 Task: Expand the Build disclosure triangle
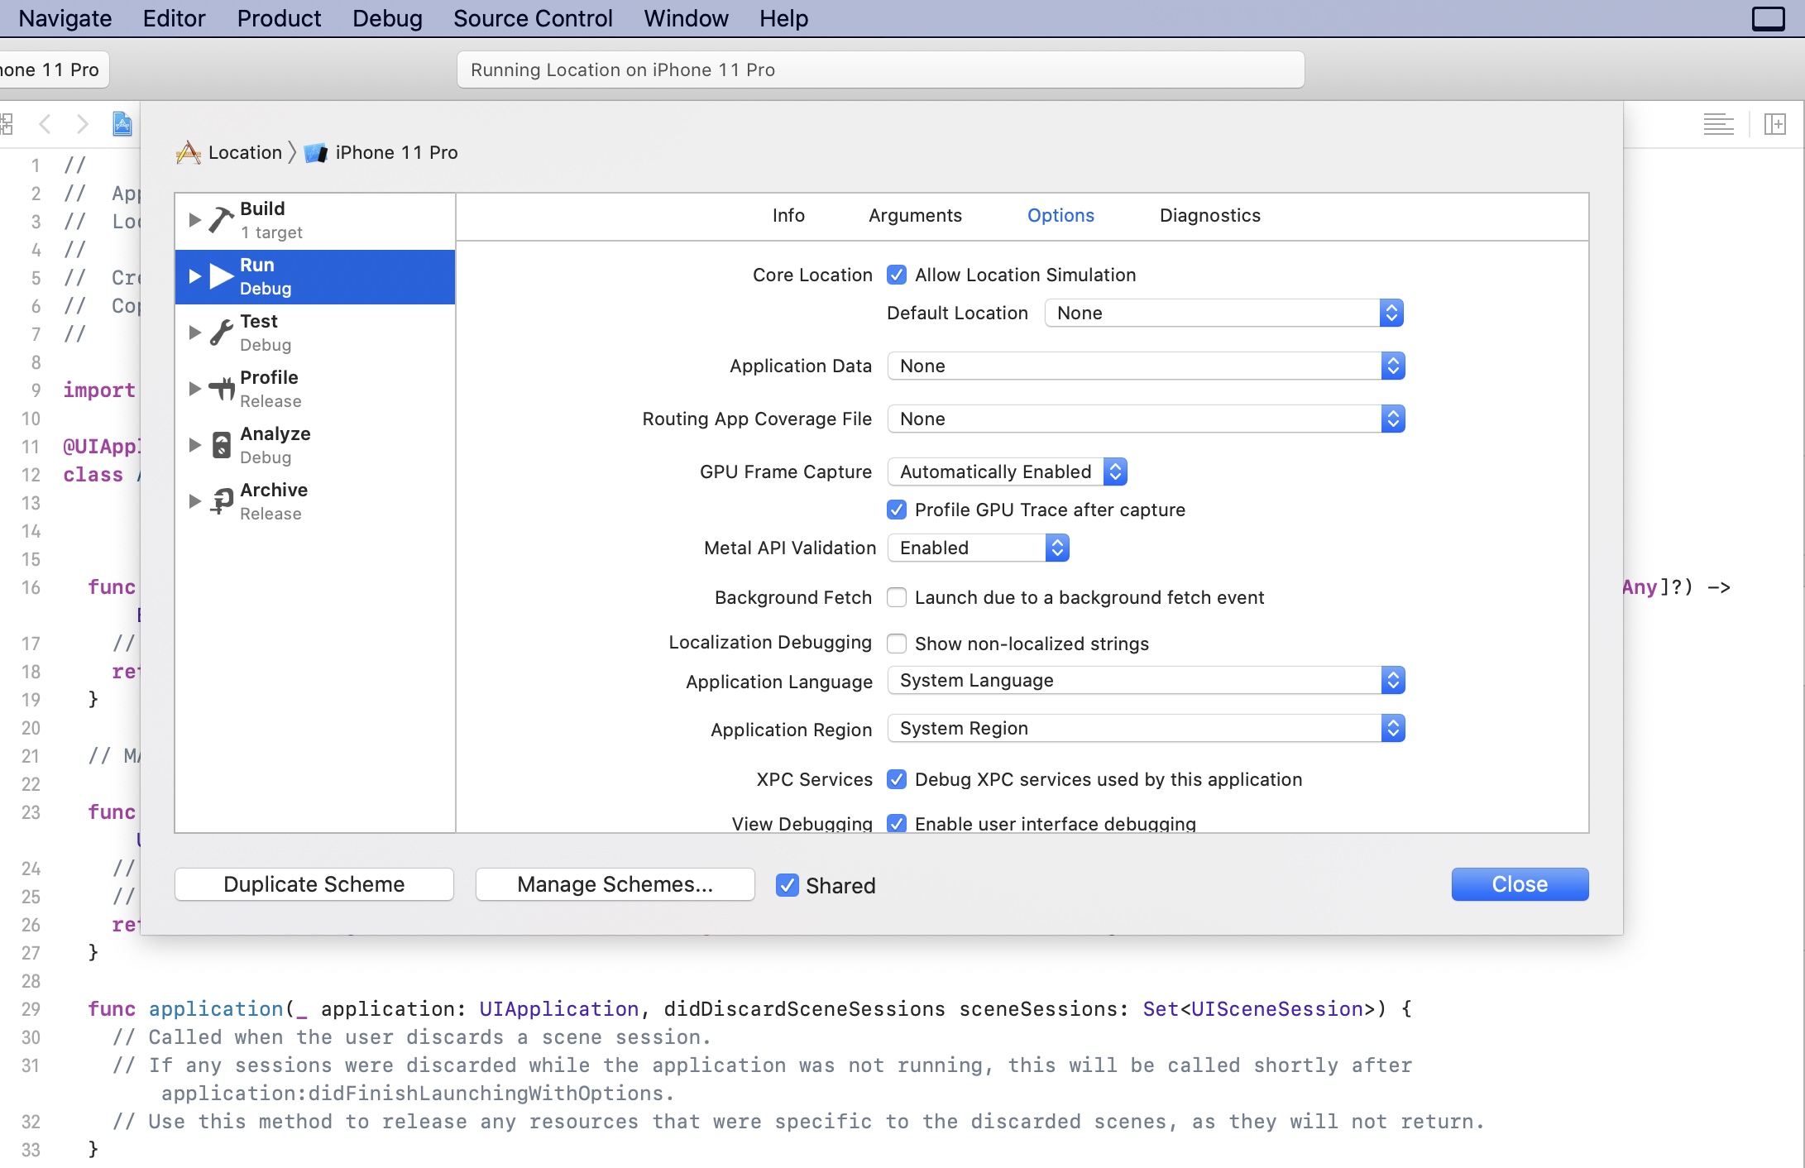pyautogui.click(x=194, y=220)
